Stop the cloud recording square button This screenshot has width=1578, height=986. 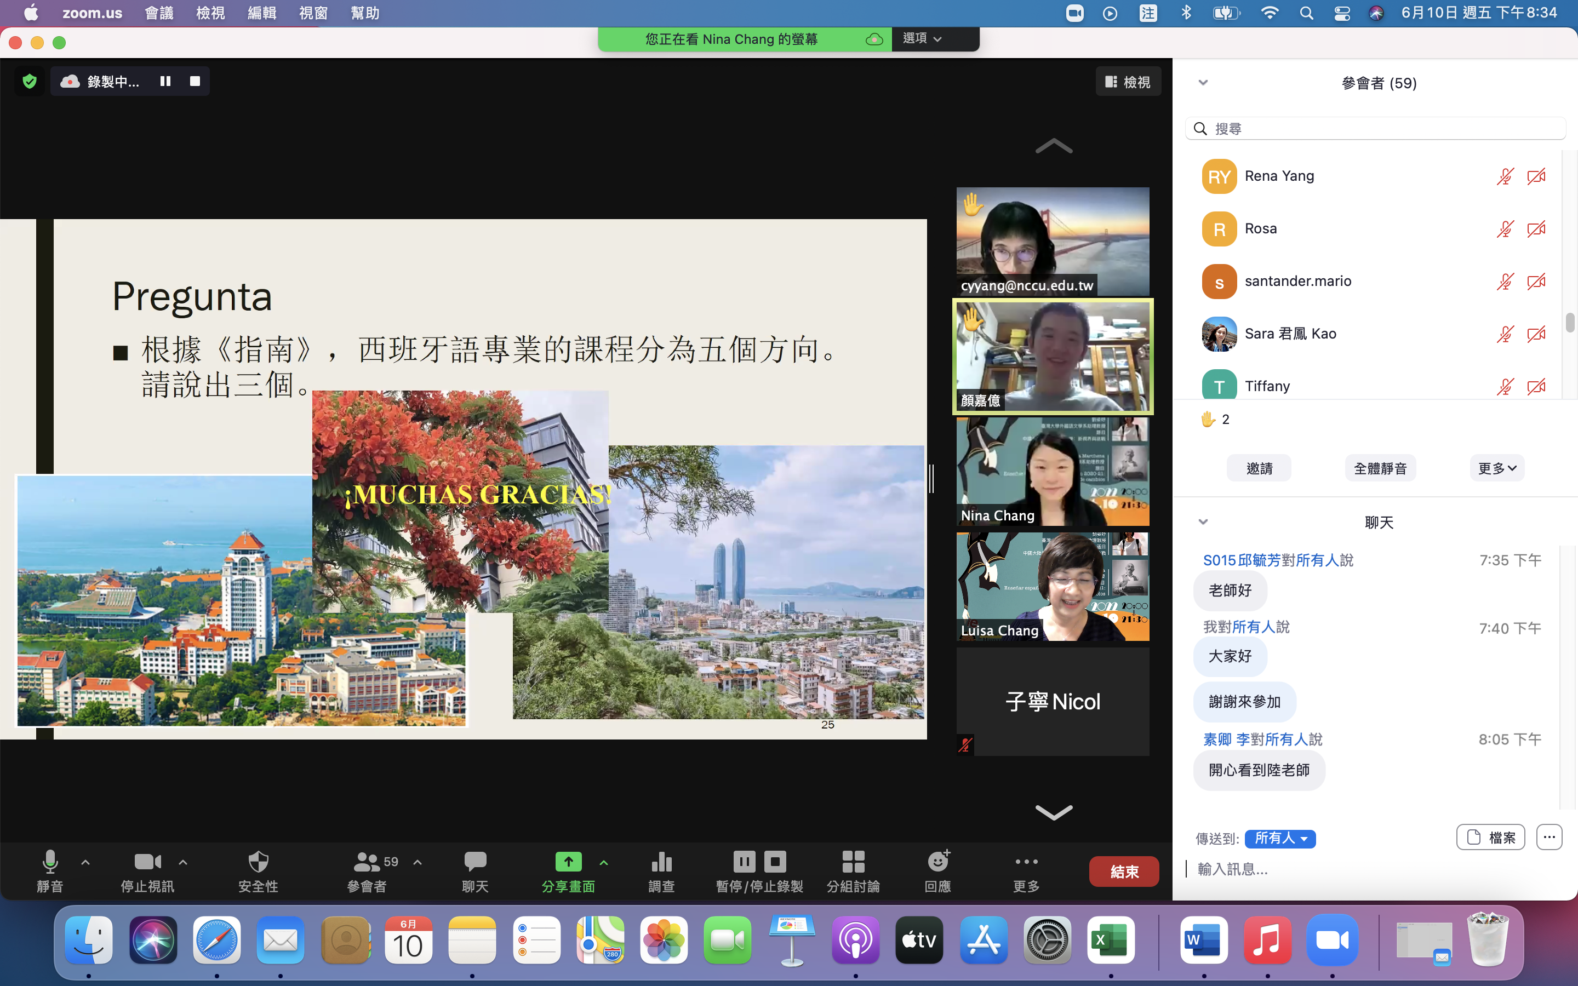click(x=195, y=81)
